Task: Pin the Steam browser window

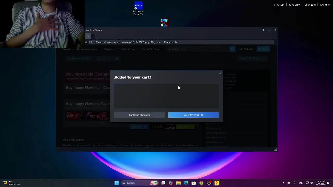Action: click(264, 30)
